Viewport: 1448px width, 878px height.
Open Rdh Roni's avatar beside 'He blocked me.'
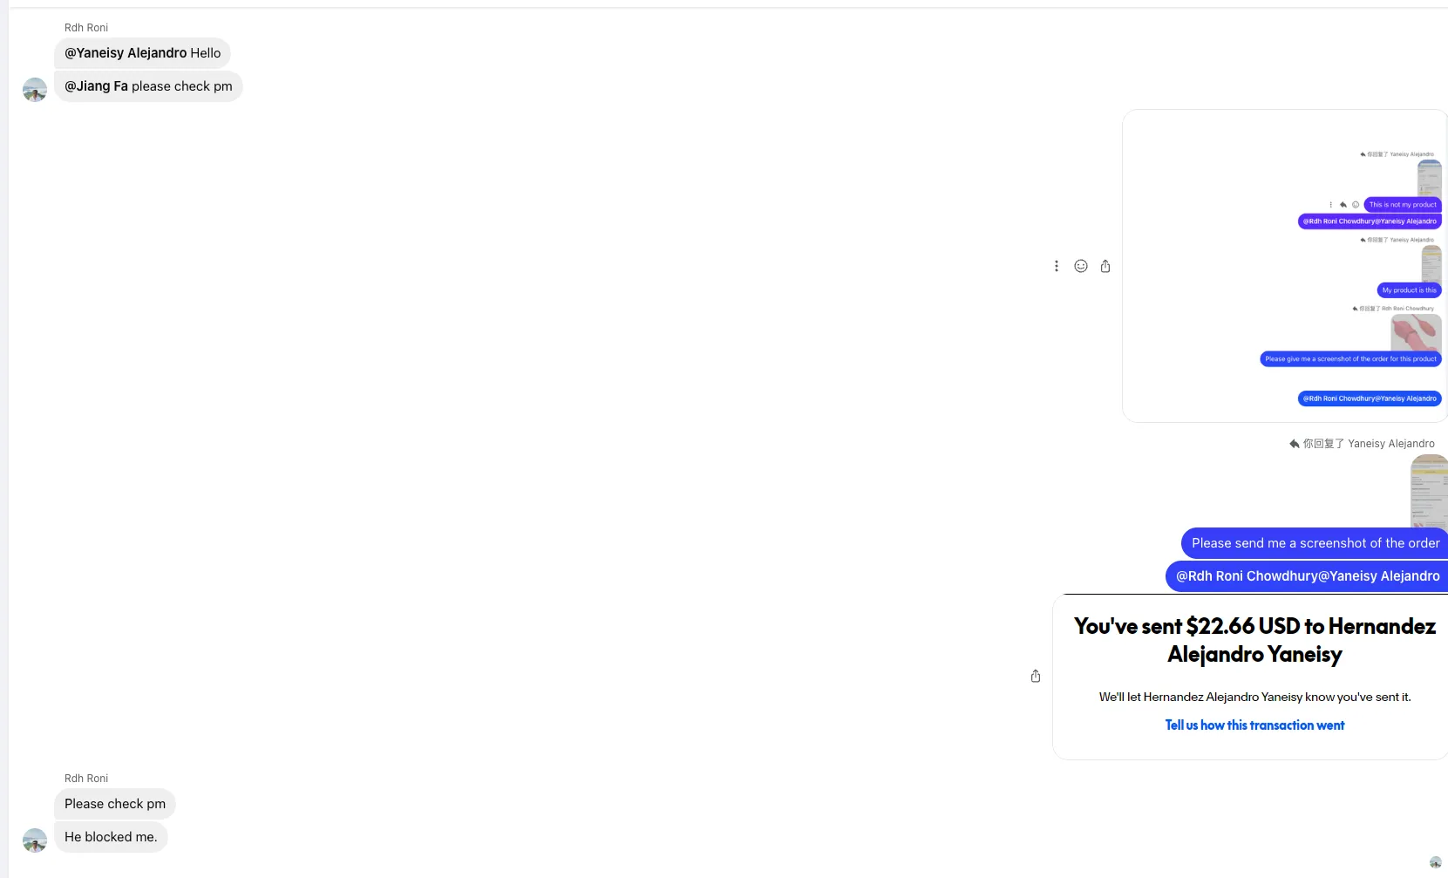click(35, 840)
